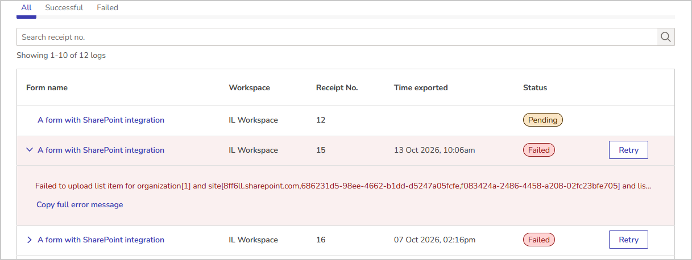
Task: Click IL Workspace in receipt 16 row
Action: point(254,240)
